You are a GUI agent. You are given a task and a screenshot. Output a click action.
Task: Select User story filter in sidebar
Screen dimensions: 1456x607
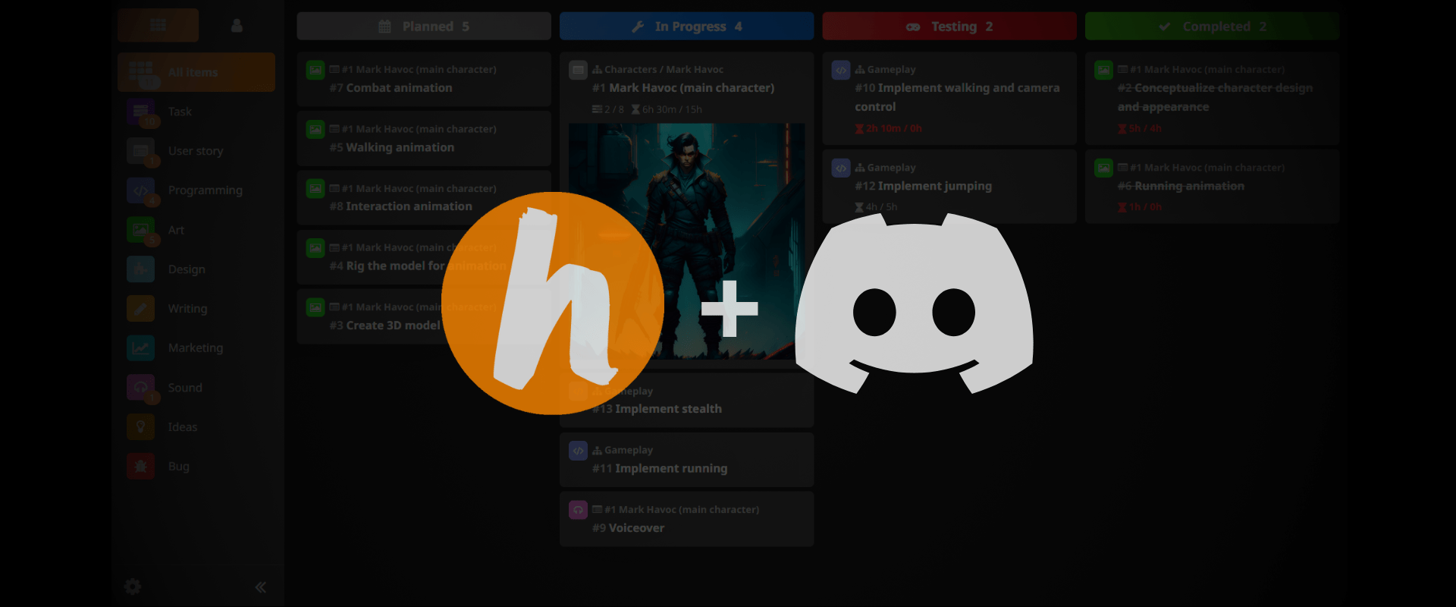coord(196,151)
